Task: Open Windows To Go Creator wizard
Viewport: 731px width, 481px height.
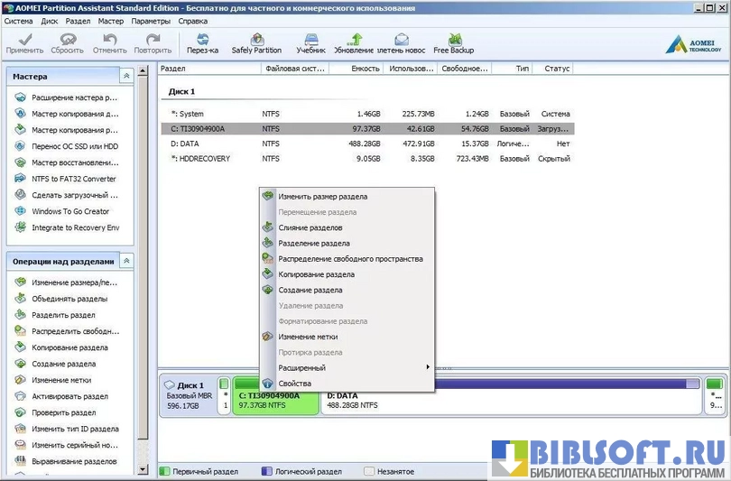Action: pyautogui.click(x=69, y=211)
